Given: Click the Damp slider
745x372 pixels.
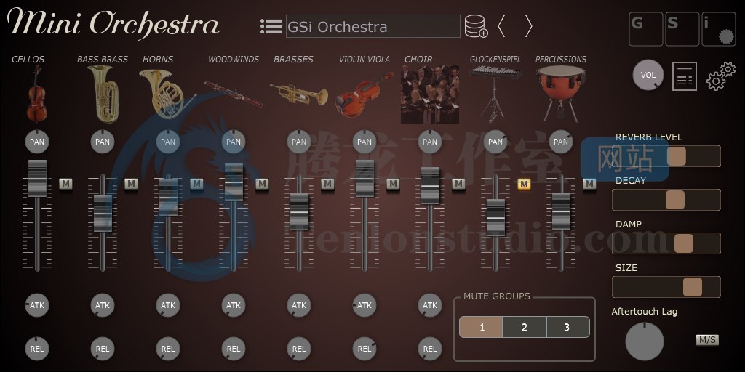Looking at the screenshot, I should 666,243.
